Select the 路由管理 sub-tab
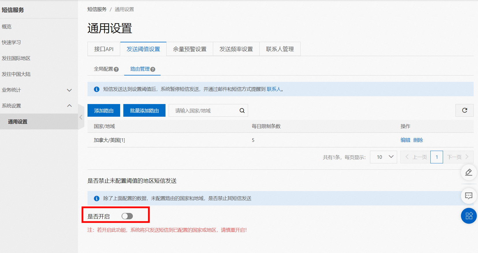 (x=140, y=69)
